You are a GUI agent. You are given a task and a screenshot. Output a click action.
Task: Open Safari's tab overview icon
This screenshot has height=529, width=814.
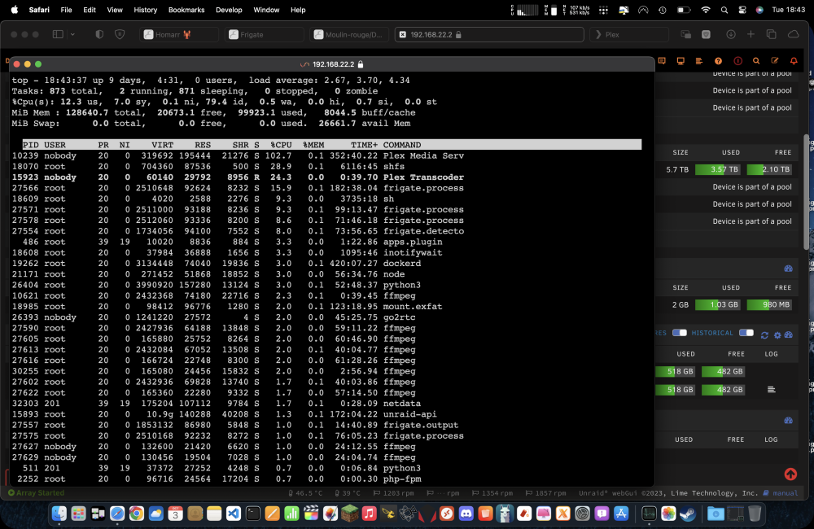click(772, 34)
